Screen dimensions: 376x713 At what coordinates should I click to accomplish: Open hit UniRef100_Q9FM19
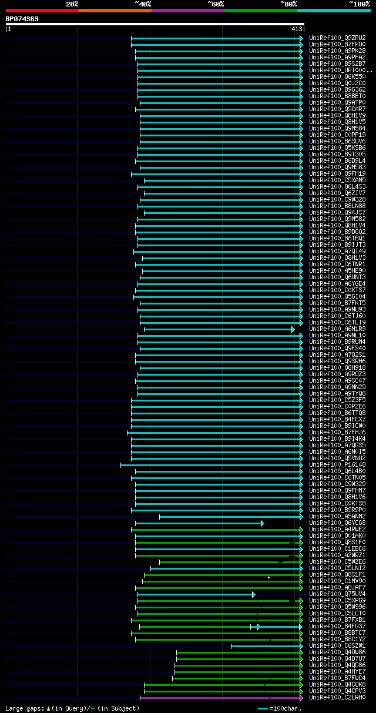337,173
